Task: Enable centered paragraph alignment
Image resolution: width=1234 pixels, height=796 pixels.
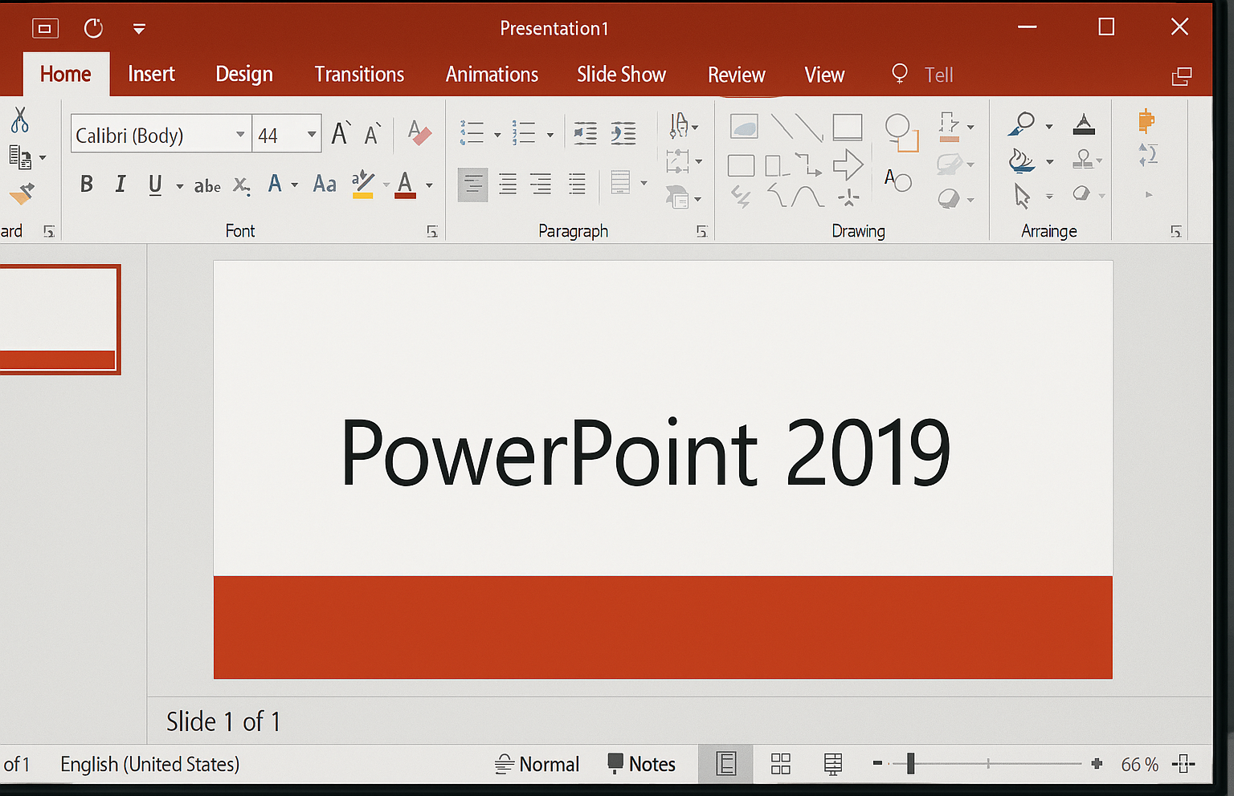Action: [507, 185]
